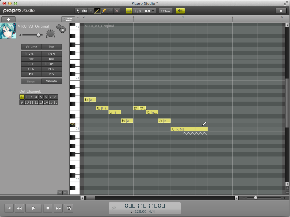
Task: Toggle loop playback mode
Action: tap(69, 208)
